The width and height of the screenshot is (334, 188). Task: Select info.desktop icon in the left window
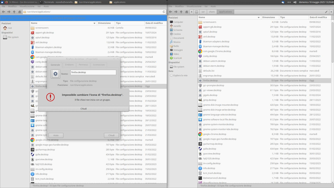click(33, 174)
